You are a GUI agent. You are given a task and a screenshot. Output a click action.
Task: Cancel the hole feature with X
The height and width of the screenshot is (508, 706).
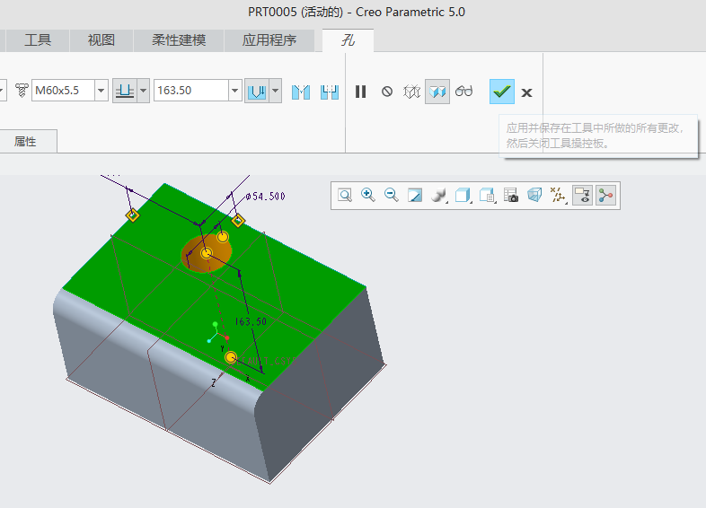tap(526, 92)
